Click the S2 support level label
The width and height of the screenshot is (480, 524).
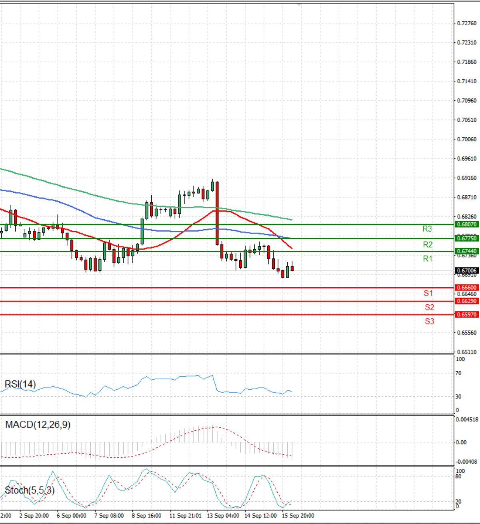pos(429,307)
